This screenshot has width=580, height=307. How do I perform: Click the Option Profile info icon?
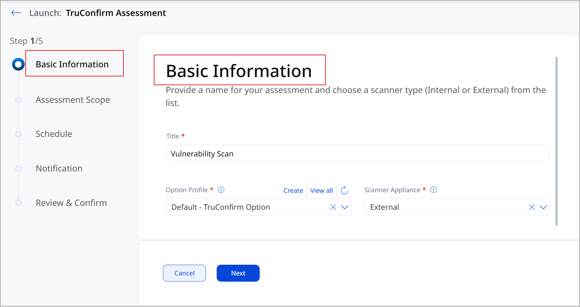click(x=221, y=190)
